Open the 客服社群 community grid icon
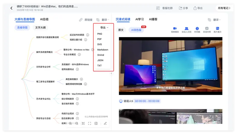The image size is (237, 134). tap(158, 8)
